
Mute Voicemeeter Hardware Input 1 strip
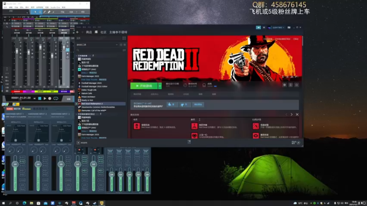[22, 189]
